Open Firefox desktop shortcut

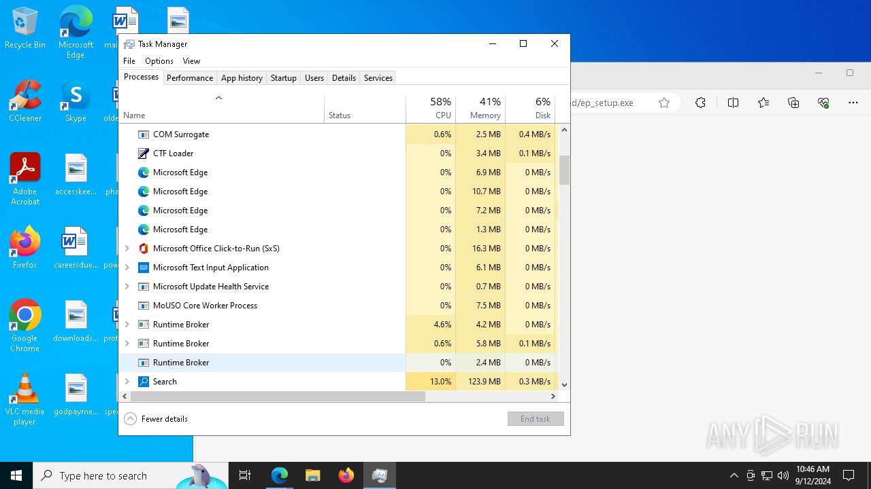pos(25,247)
